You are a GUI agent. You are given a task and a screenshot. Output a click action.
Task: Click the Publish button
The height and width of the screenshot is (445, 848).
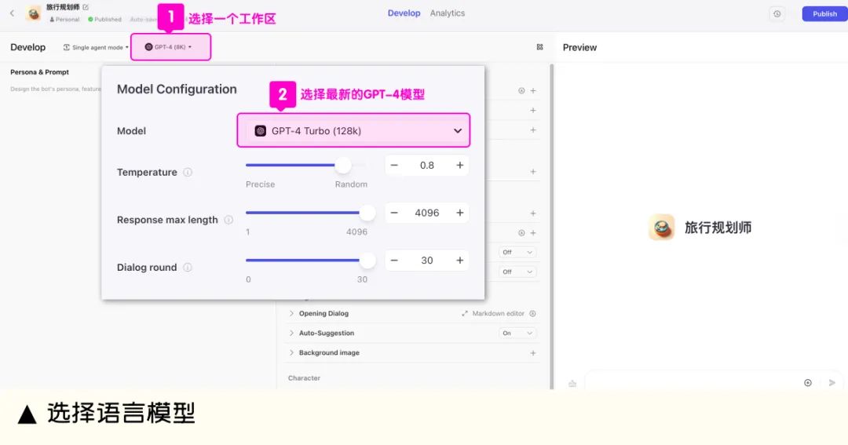coord(824,14)
